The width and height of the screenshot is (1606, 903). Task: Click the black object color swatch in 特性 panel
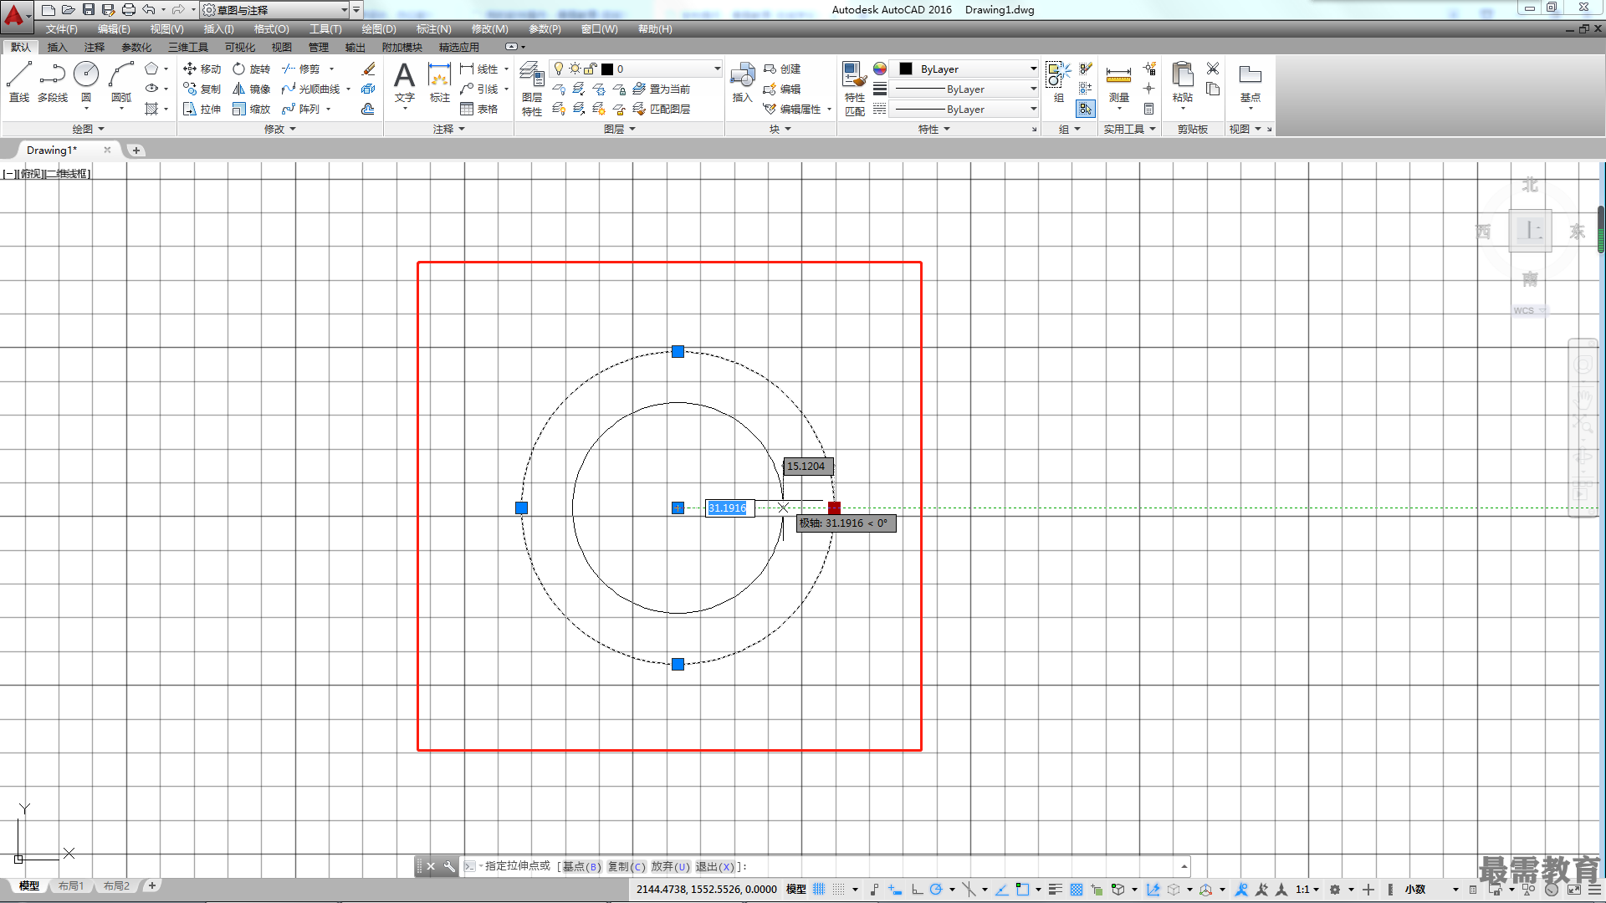tap(906, 69)
